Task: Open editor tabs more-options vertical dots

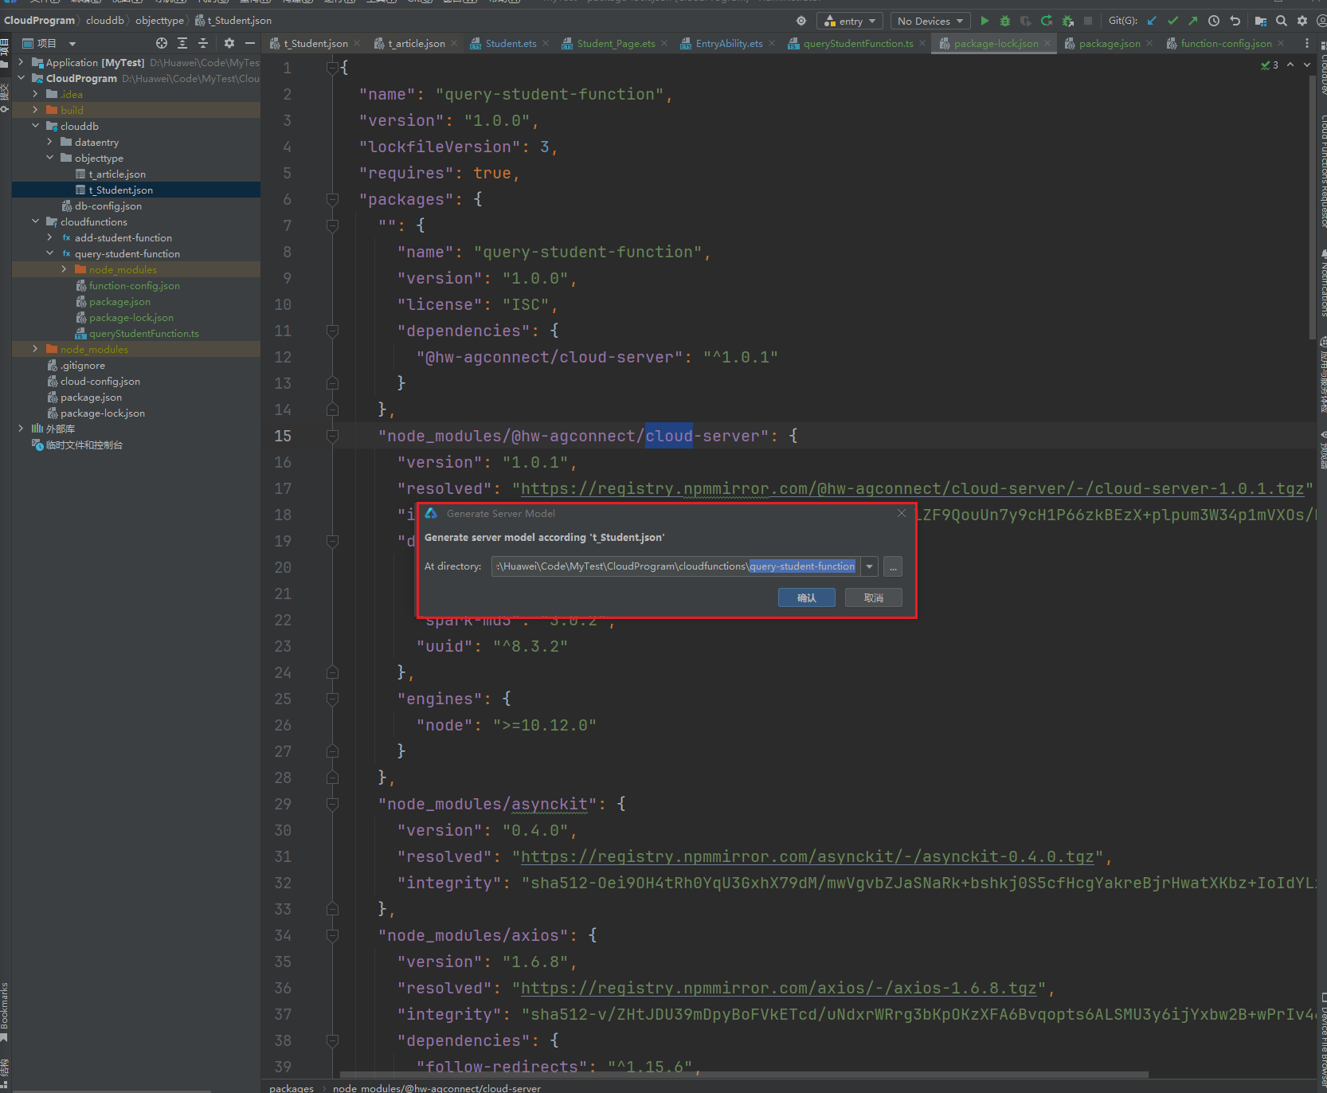Action: (x=1307, y=43)
